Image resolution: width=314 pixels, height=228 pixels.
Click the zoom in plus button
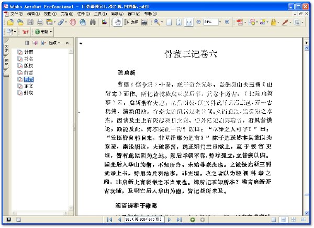227,22
